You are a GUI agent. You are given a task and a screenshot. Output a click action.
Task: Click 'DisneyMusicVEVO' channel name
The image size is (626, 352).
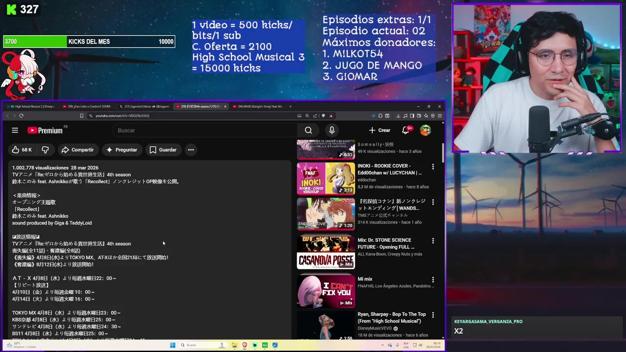pos(375,328)
